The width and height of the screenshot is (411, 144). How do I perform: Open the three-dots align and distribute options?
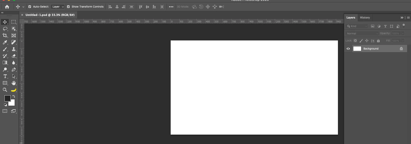tap(171, 7)
